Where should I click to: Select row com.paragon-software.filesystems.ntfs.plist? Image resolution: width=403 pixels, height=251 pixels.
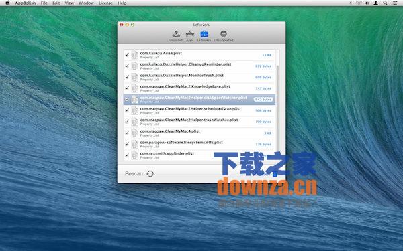coord(199,144)
